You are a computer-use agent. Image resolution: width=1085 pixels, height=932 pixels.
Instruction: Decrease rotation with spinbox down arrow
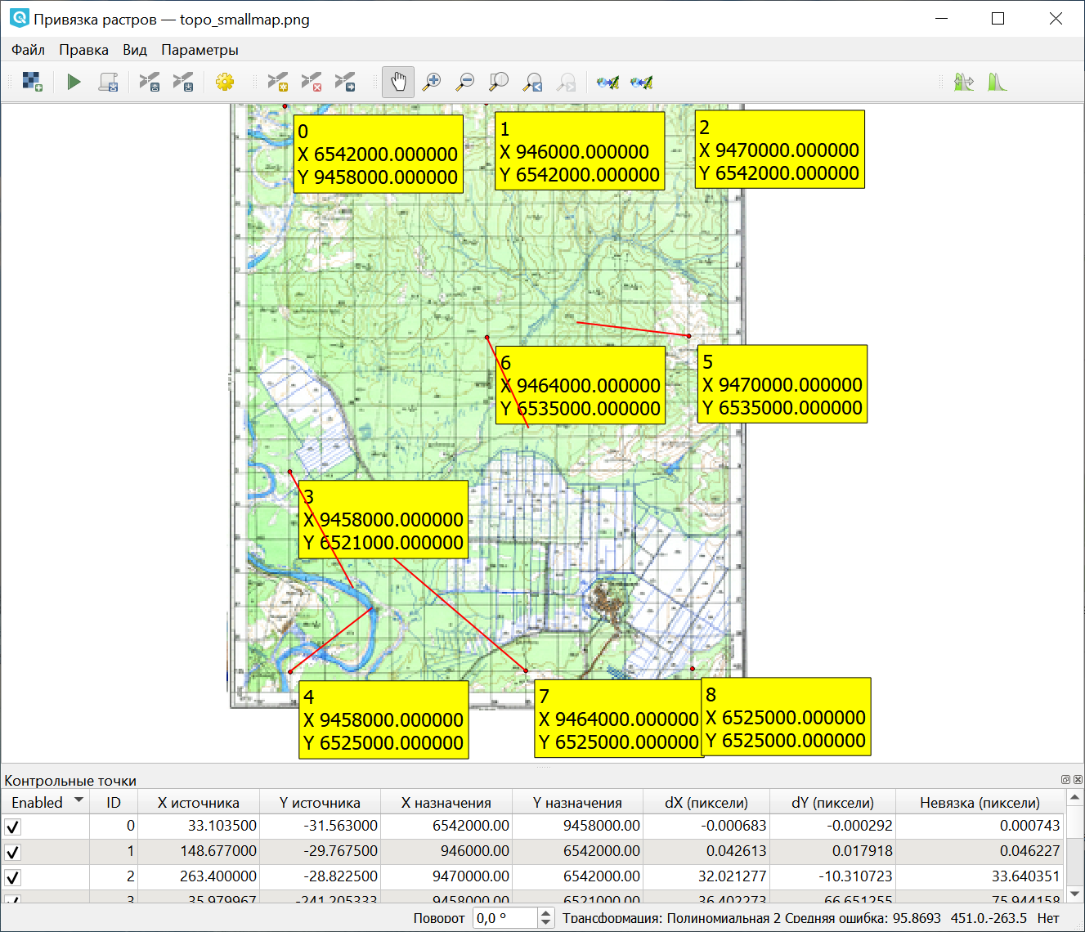(x=546, y=923)
